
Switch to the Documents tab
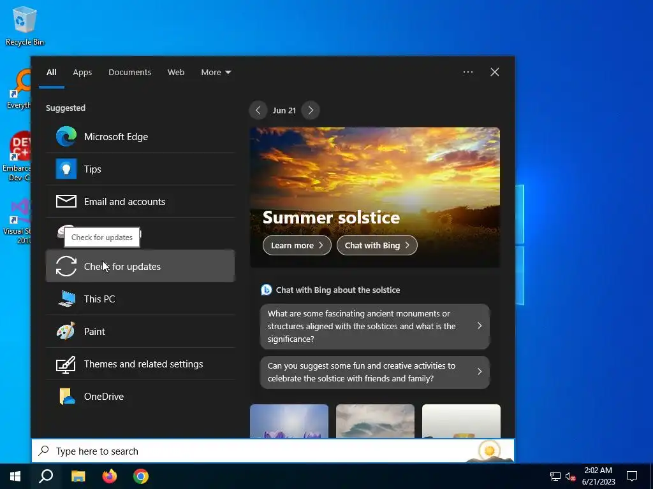130,73
